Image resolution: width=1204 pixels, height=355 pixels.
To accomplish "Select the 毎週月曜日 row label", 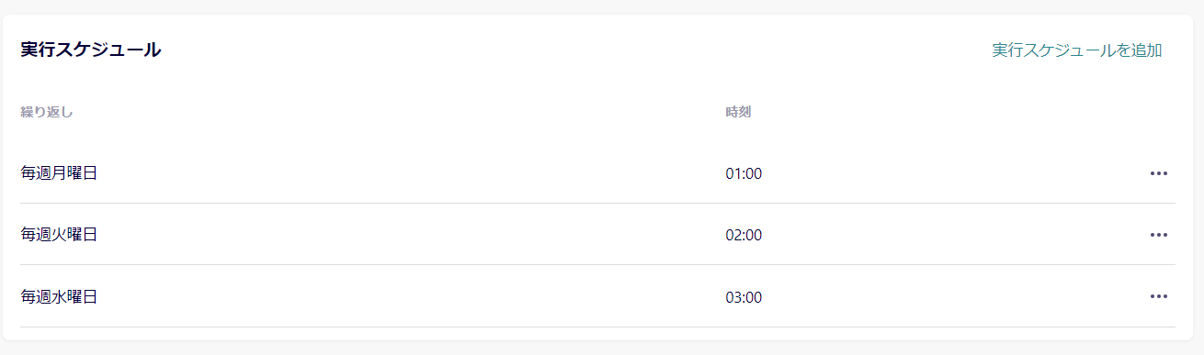I will point(59,172).
